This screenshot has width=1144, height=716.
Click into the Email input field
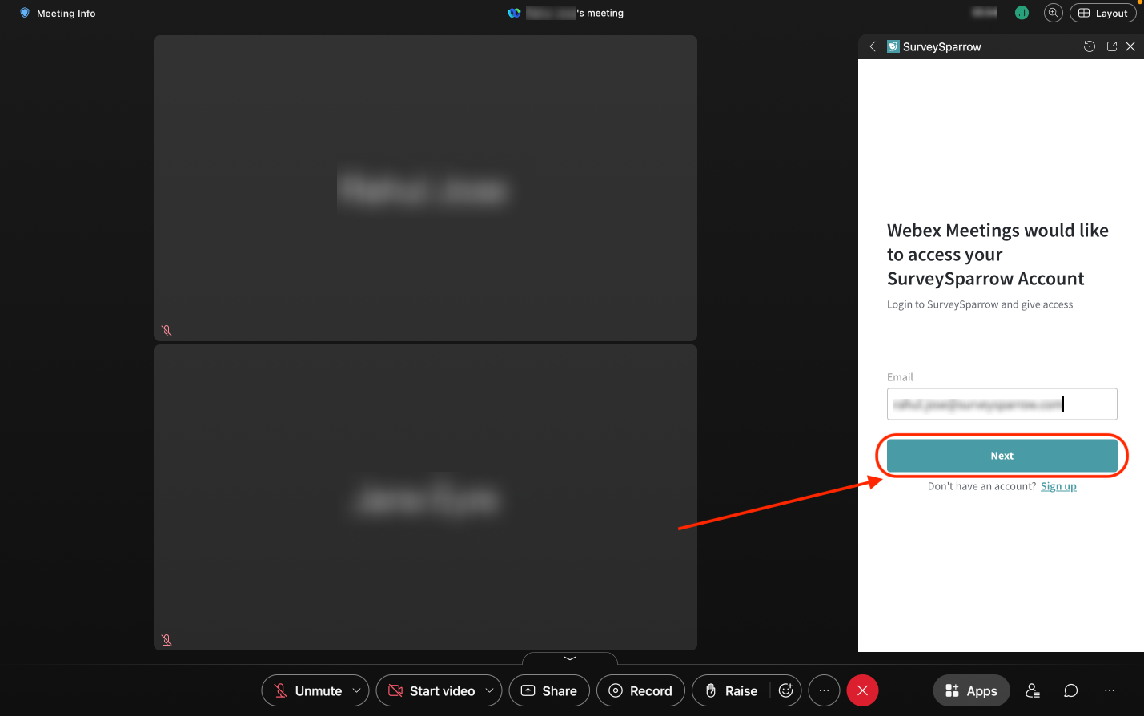tap(1002, 404)
